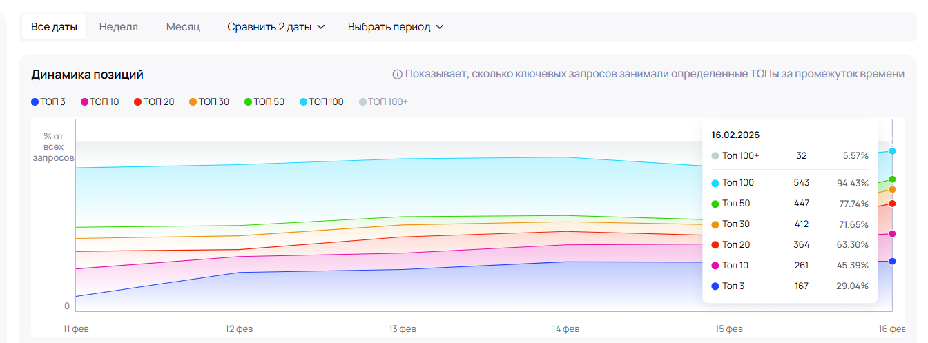928x343 pixels.
Task: Click the green ТОП 50 marker on 16 фев
Action: (x=892, y=179)
